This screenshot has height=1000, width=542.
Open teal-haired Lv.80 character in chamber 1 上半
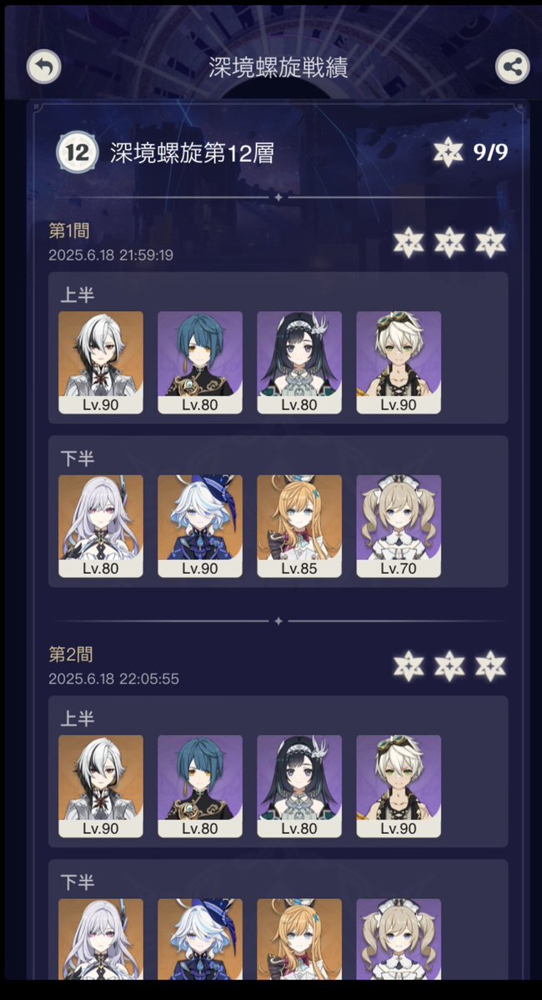(200, 362)
